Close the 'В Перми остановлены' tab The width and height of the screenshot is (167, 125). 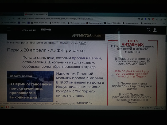click(x=46, y=14)
